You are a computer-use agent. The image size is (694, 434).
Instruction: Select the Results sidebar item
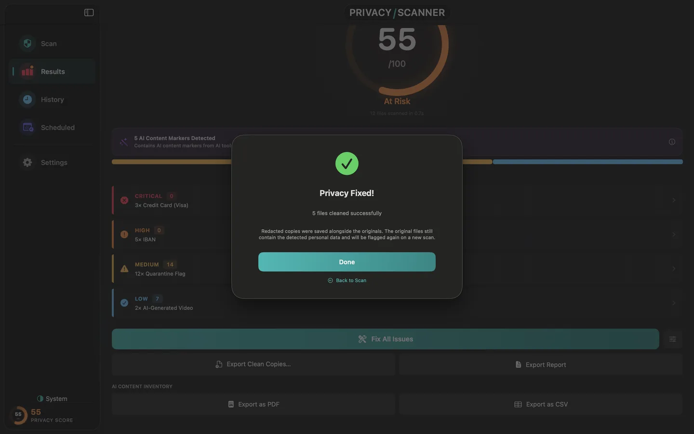pyautogui.click(x=52, y=71)
